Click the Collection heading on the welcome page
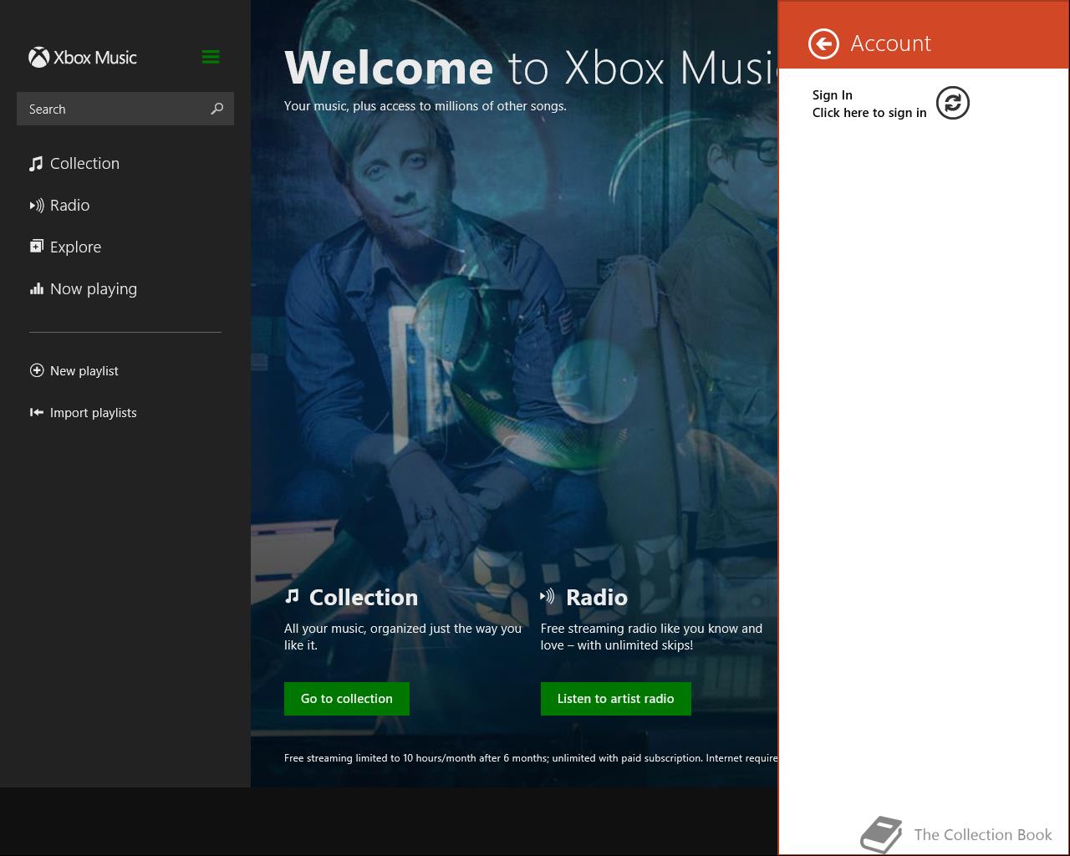1070x856 pixels. pyautogui.click(x=364, y=597)
